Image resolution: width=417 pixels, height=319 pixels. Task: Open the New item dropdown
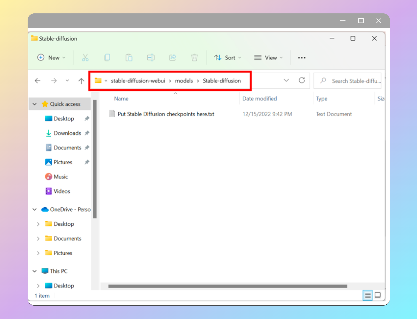[51, 58]
